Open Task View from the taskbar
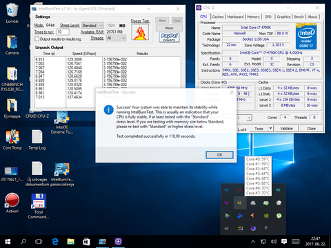The height and width of the screenshot is (248, 331). point(39,241)
